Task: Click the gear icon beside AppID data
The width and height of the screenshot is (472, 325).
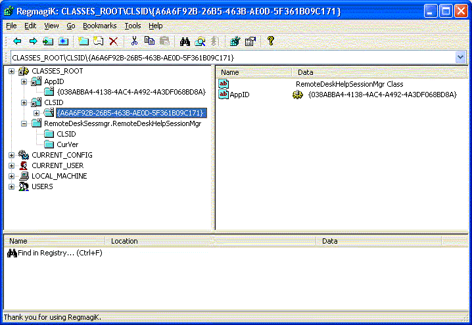Action: click(x=298, y=95)
